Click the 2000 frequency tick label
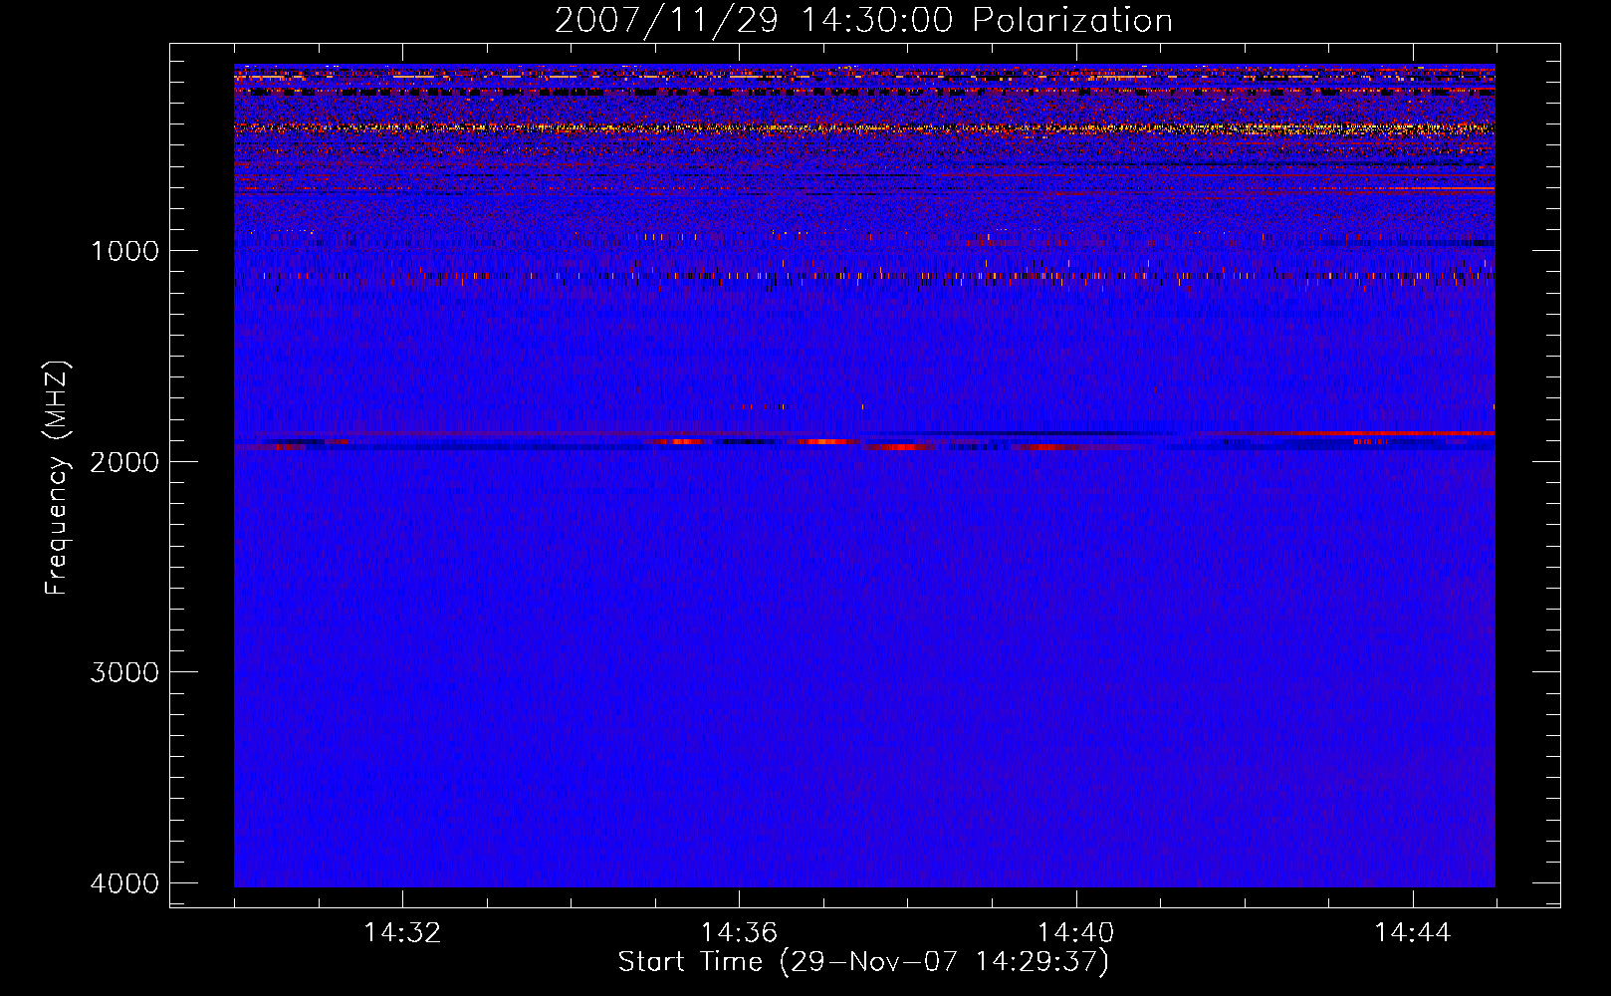 tap(124, 461)
